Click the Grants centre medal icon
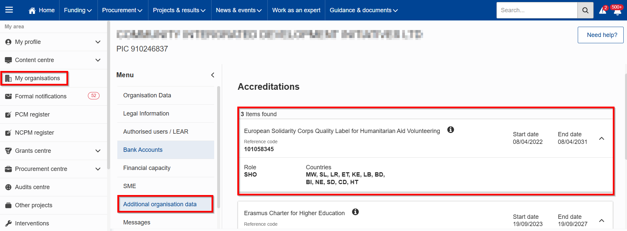The height and width of the screenshot is (231, 627). pos(8,151)
